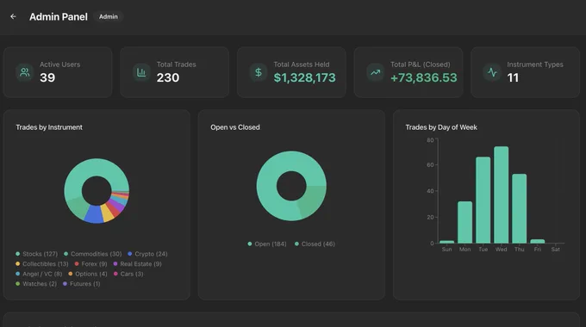This screenshot has height=327, width=586.
Task: Click the Active Users people icon
Action: [25, 72]
